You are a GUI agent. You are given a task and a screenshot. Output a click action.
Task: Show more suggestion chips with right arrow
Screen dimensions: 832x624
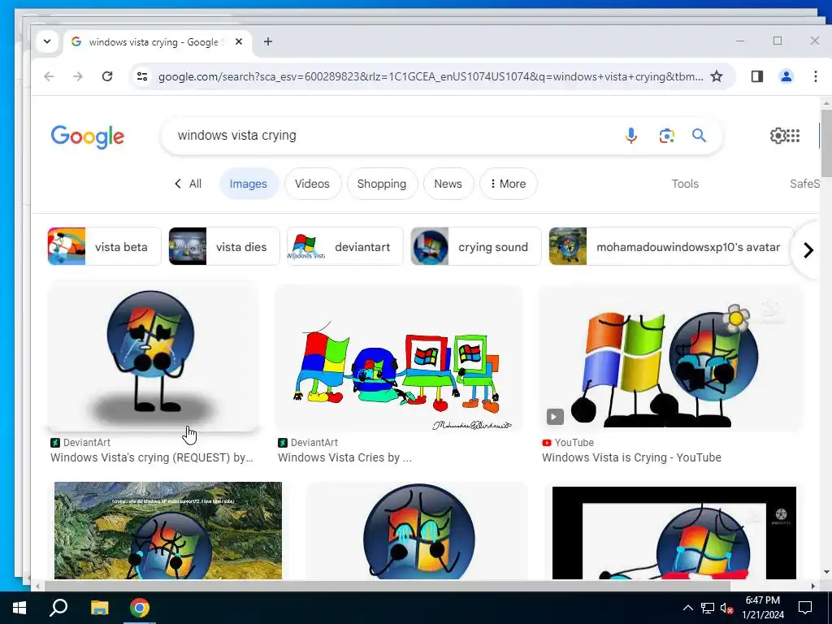[x=808, y=250]
